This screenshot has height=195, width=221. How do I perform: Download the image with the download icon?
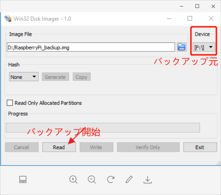point(148,179)
